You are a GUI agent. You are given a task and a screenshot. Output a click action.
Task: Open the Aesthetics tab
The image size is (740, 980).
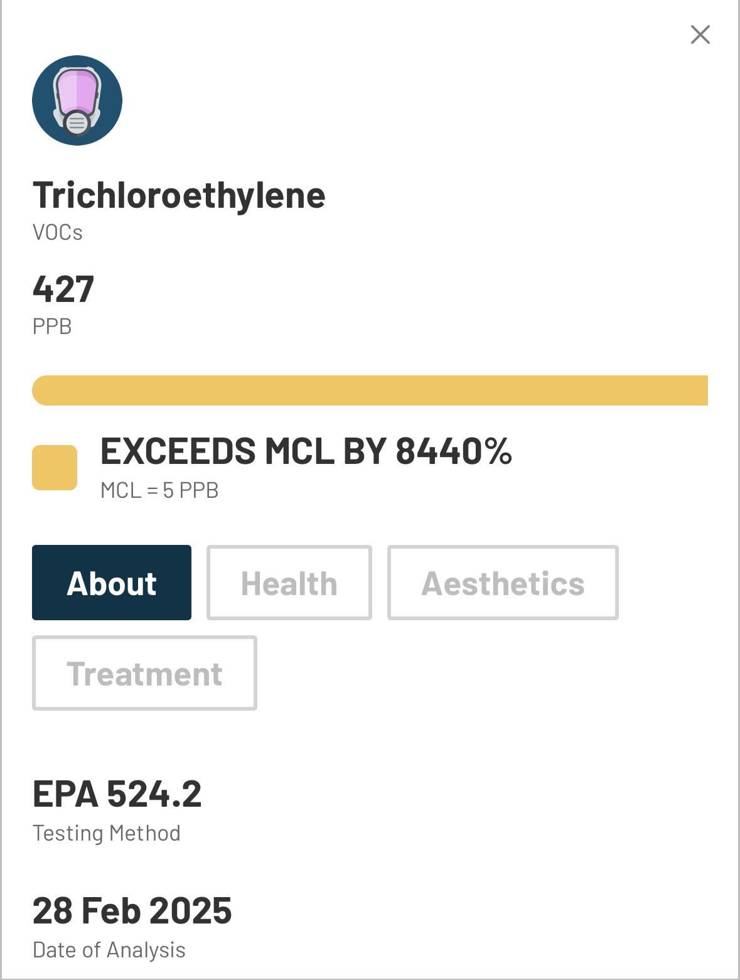point(503,583)
